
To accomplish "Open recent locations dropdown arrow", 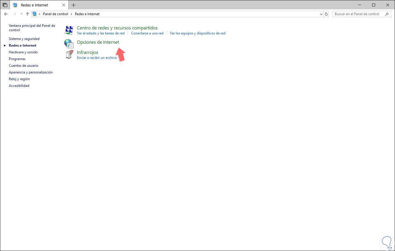I will [x=21, y=14].
